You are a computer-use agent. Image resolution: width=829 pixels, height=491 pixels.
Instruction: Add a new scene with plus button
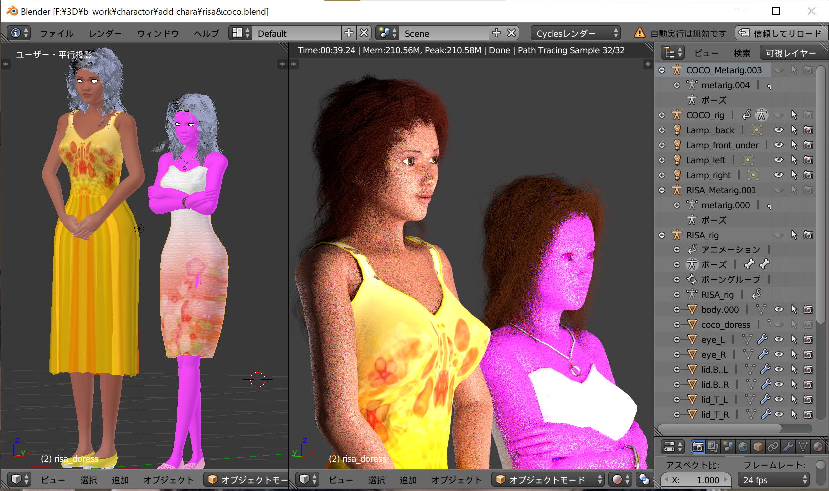click(x=496, y=33)
